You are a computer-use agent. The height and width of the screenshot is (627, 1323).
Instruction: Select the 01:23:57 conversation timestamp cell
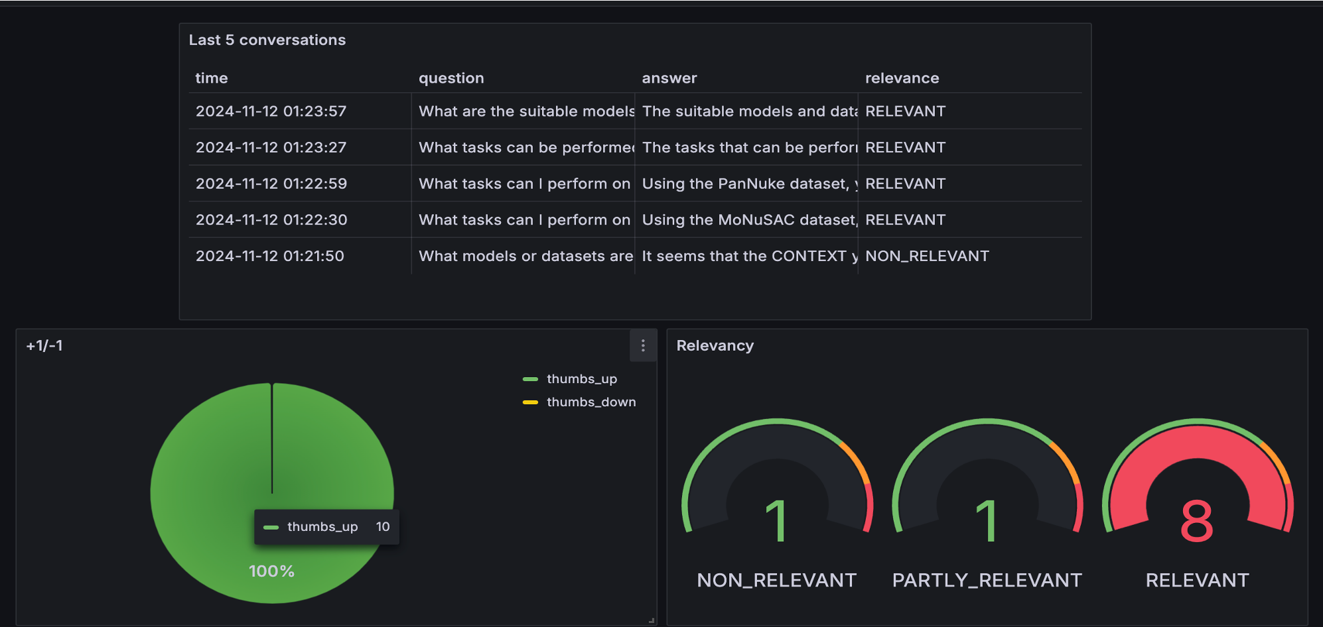[271, 111]
